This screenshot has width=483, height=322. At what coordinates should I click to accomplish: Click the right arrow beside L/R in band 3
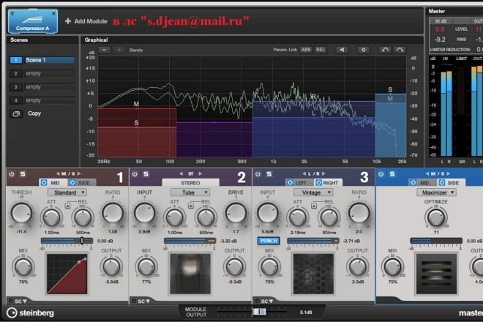coord(323,173)
